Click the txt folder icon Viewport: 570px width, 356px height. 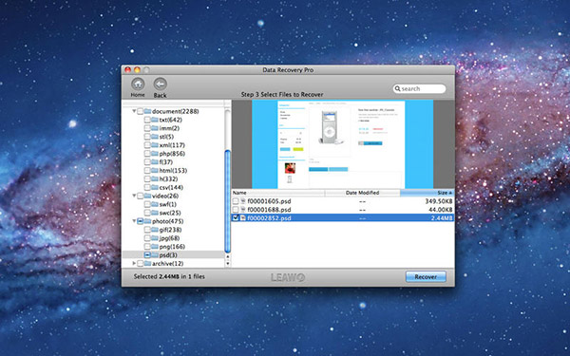click(155, 120)
